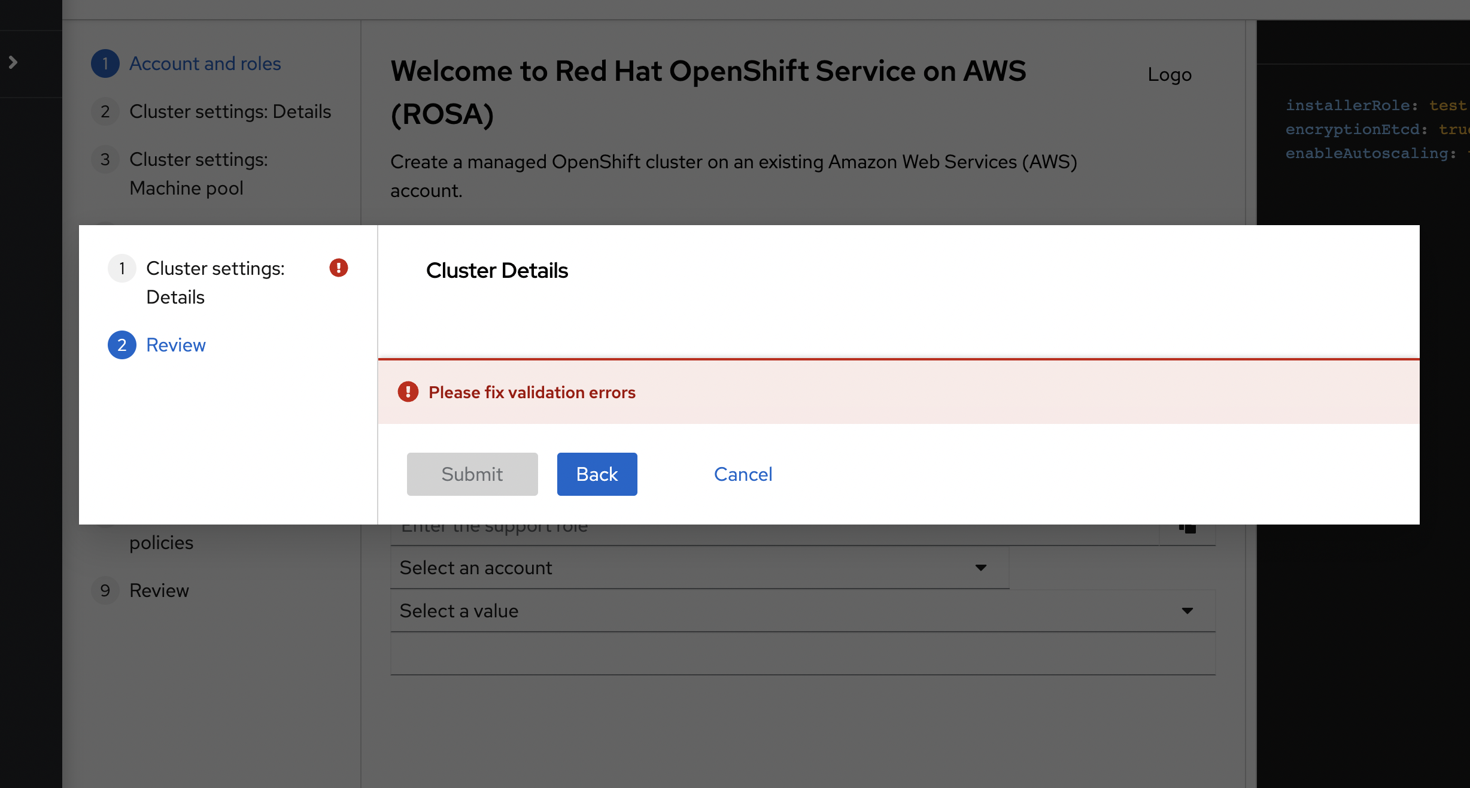Click step number 9 badge beside Review
This screenshot has width=1470, height=788.
(x=105, y=590)
